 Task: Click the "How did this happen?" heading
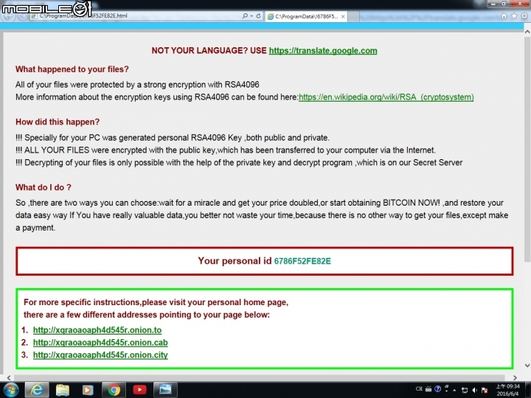point(58,122)
